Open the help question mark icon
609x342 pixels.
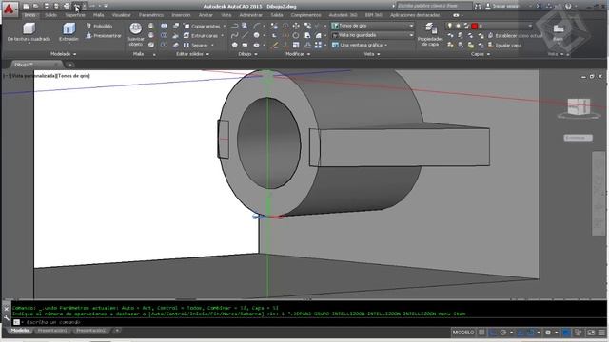(568, 6)
